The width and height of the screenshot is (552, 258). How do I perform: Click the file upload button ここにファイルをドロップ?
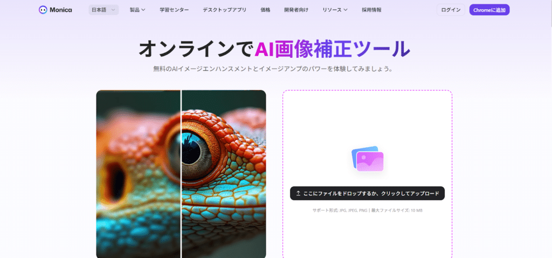pos(367,193)
